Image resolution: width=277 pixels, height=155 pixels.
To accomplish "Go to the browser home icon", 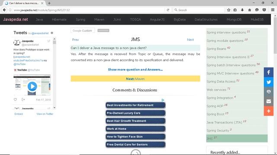I will pyautogui.click(x=249, y=10).
